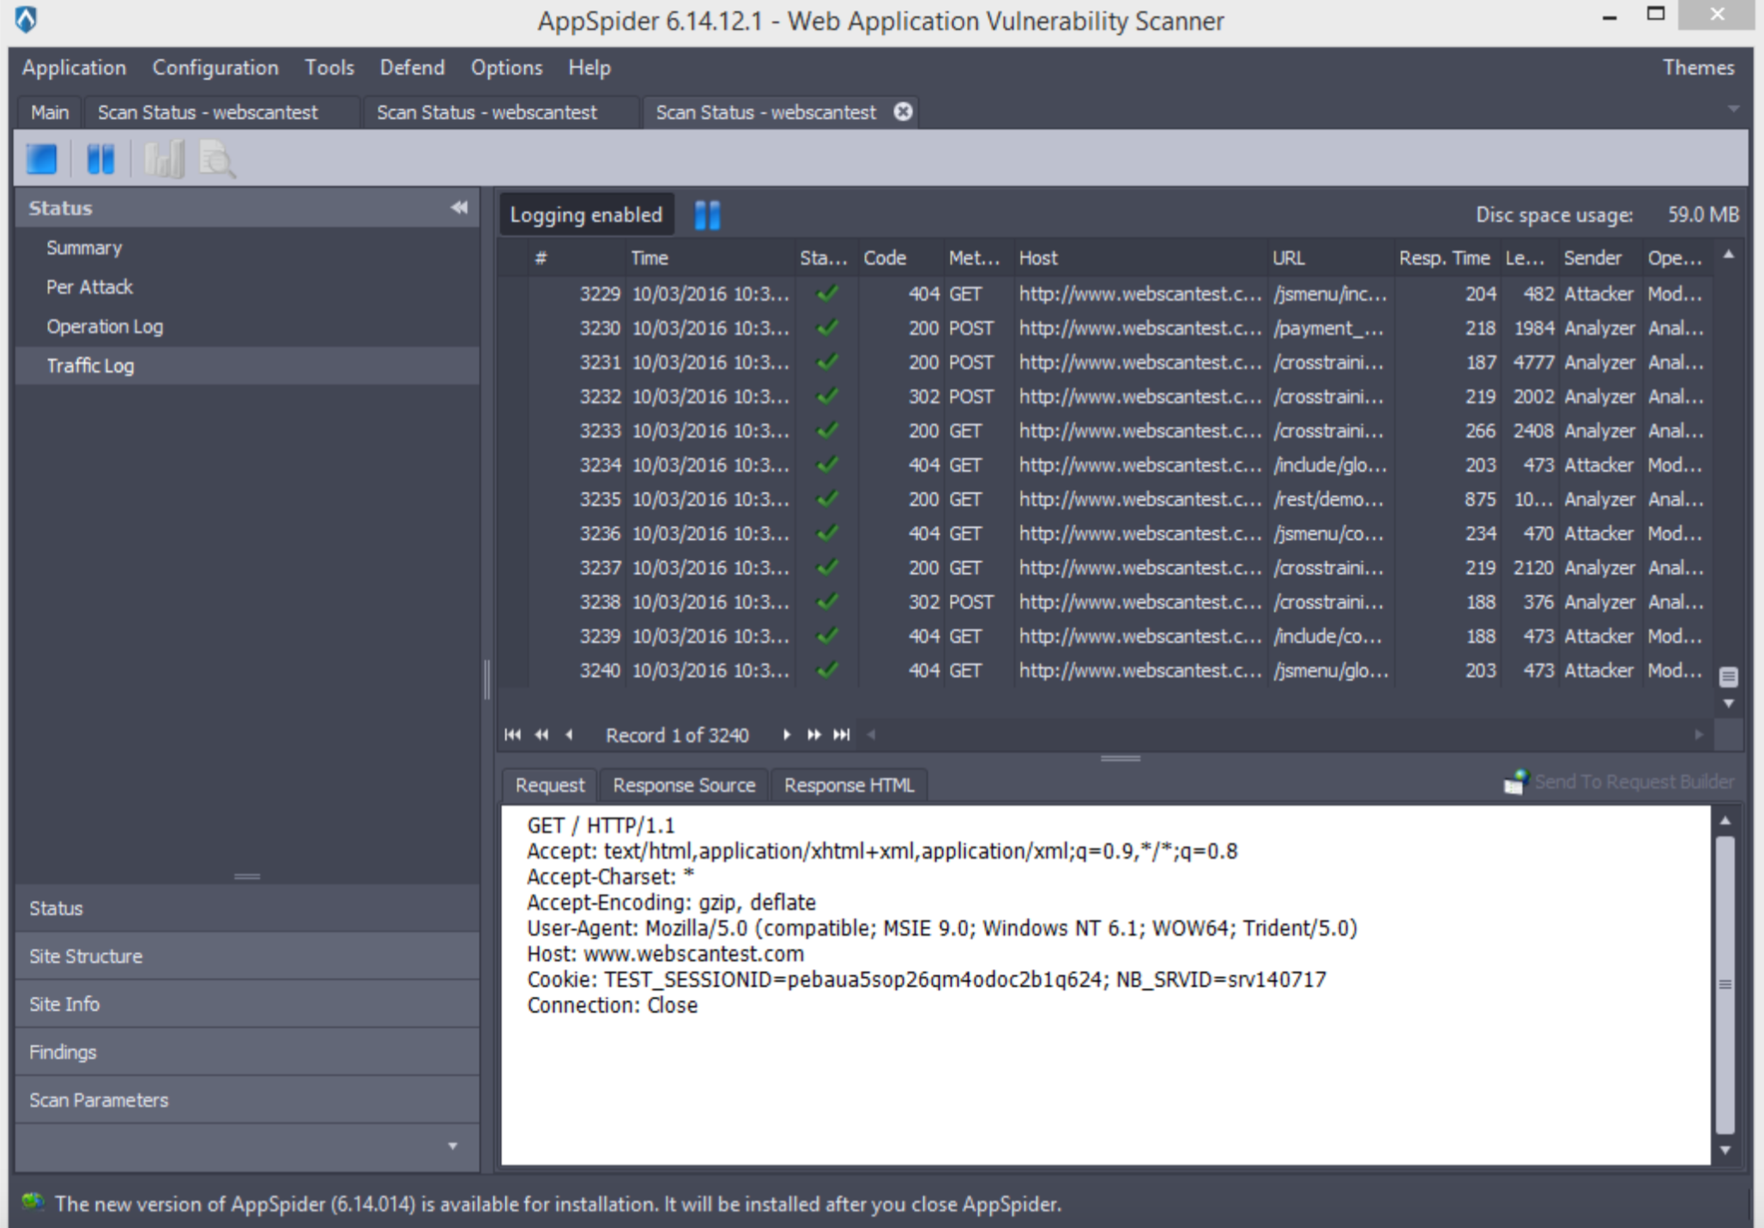This screenshot has height=1228, width=1764.
Task: Go to previous record arrow
Action: tap(569, 735)
